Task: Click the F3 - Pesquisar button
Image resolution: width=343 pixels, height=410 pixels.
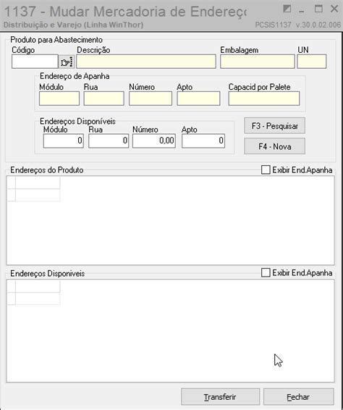Action: click(x=274, y=126)
